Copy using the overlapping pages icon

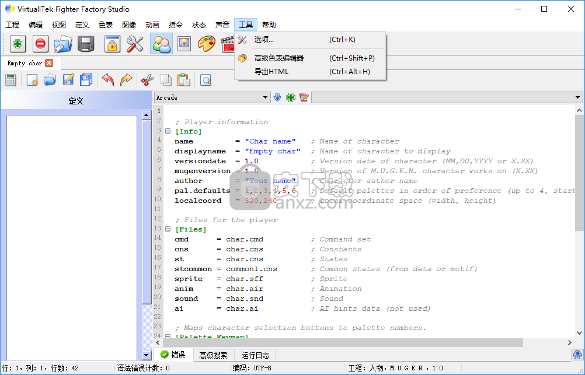tap(166, 80)
